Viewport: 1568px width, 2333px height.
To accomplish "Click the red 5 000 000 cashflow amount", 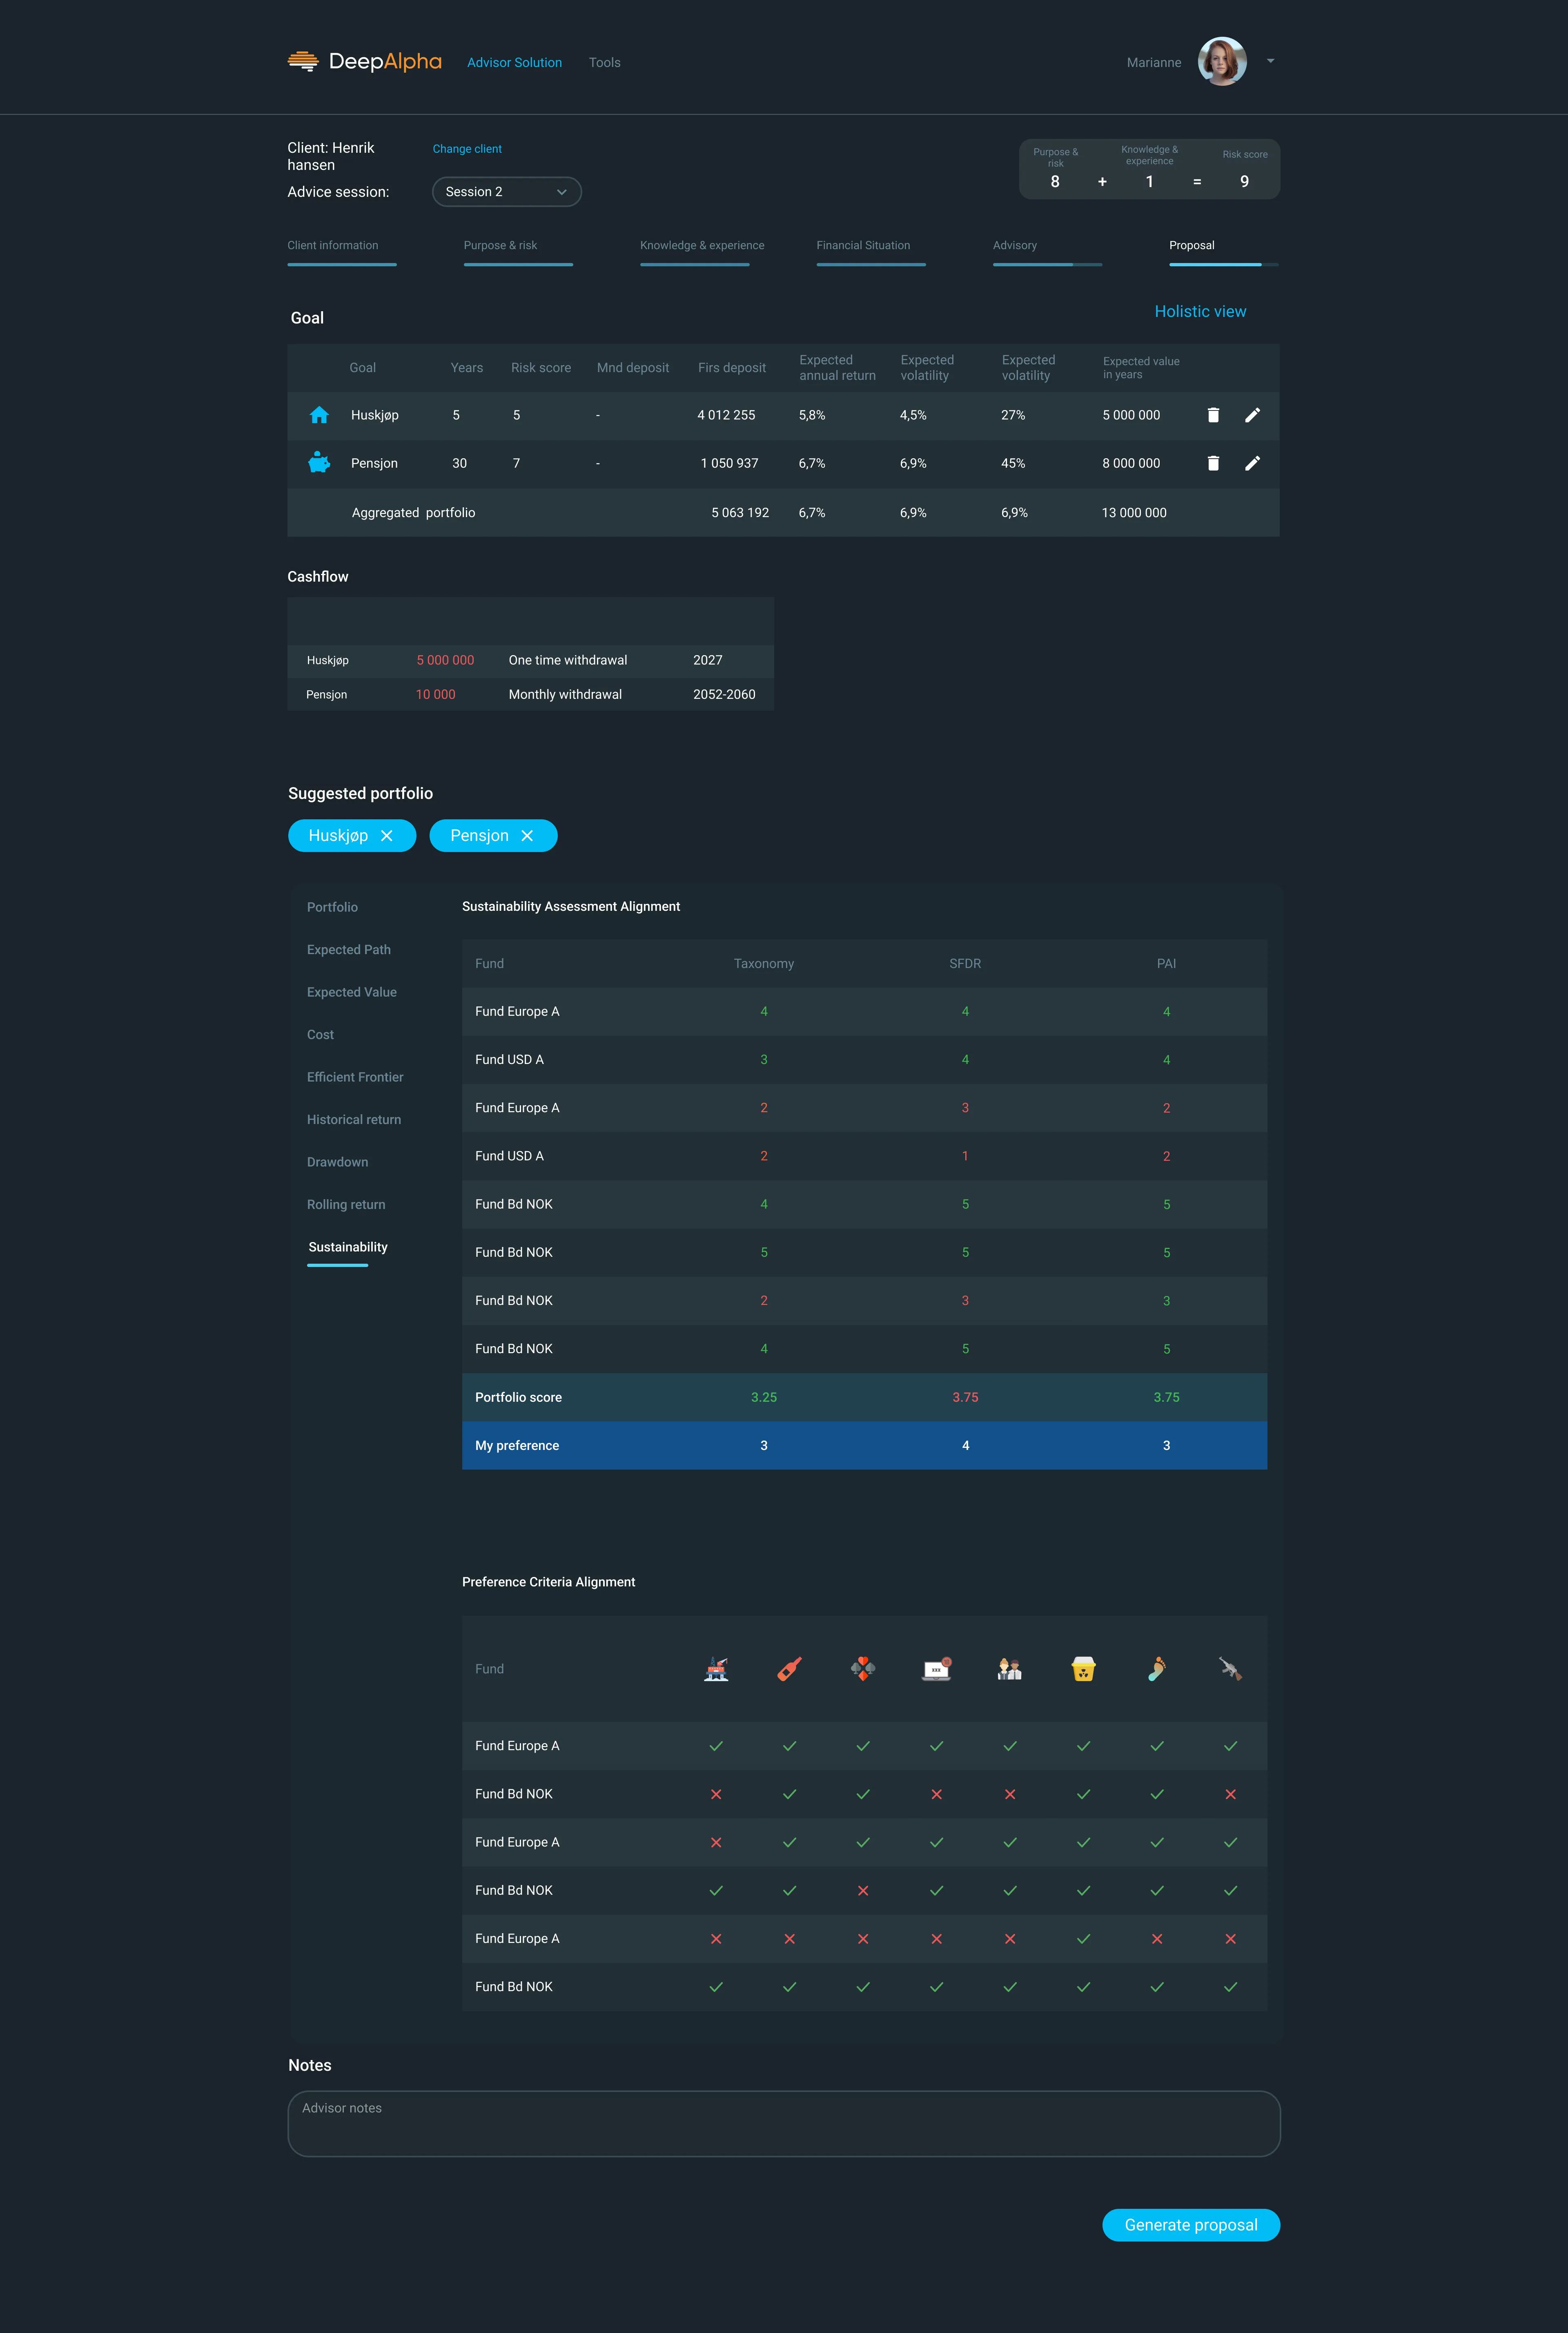I will pyautogui.click(x=445, y=661).
